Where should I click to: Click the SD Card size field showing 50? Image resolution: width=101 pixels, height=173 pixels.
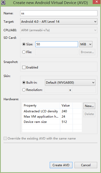[57, 44]
